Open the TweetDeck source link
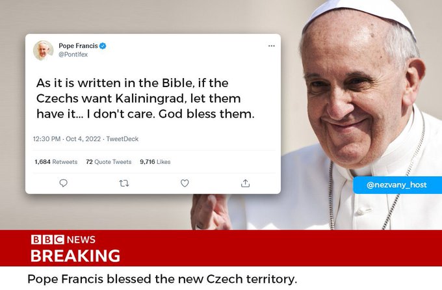This screenshot has width=442, height=290. point(122,138)
